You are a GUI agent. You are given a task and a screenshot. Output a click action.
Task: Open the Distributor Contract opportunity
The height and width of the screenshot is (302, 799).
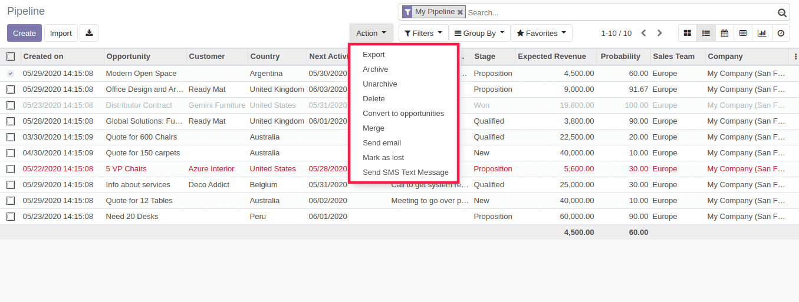[139, 105]
